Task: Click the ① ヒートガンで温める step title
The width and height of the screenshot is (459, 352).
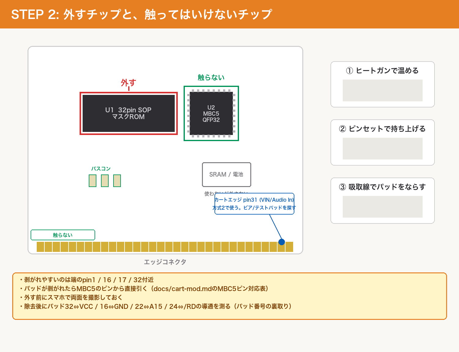Action: [382, 71]
